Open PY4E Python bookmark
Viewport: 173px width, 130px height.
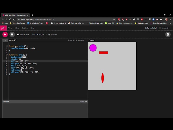pyautogui.click(x=124, y=23)
